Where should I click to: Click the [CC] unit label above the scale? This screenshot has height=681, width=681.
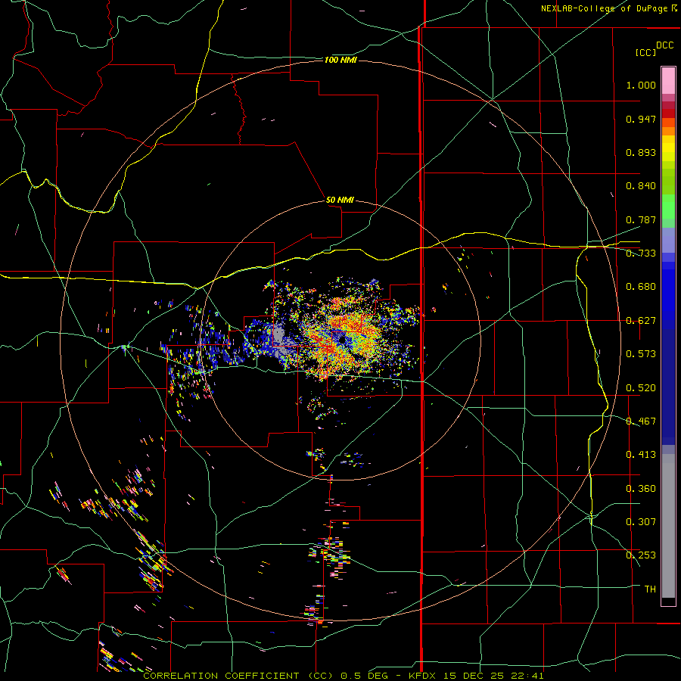point(646,52)
